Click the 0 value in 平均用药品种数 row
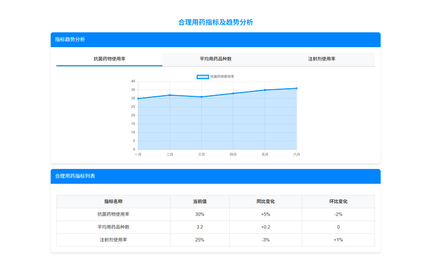Screen dimensions: 430x276 pos(338,227)
